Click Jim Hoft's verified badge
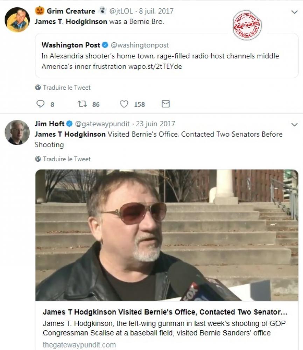 [x=69, y=124]
